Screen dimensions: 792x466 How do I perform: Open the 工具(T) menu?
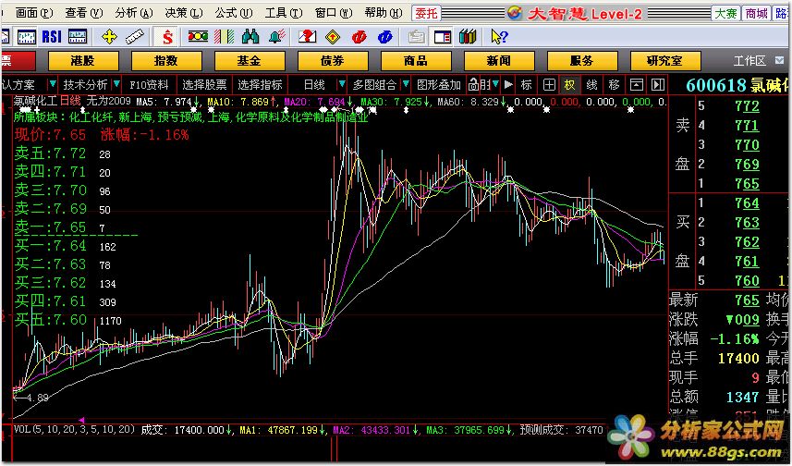[284, 13]
